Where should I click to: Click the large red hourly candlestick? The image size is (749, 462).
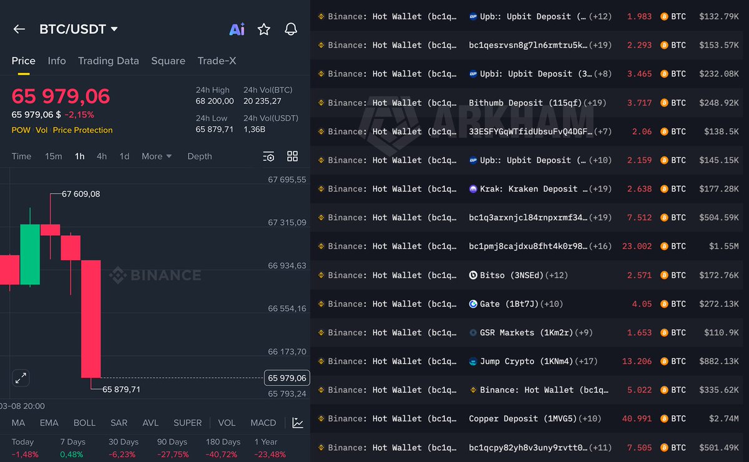[x=91, y=319]
